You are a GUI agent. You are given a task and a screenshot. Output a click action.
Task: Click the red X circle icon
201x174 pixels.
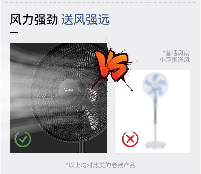[x=130, y=139]
